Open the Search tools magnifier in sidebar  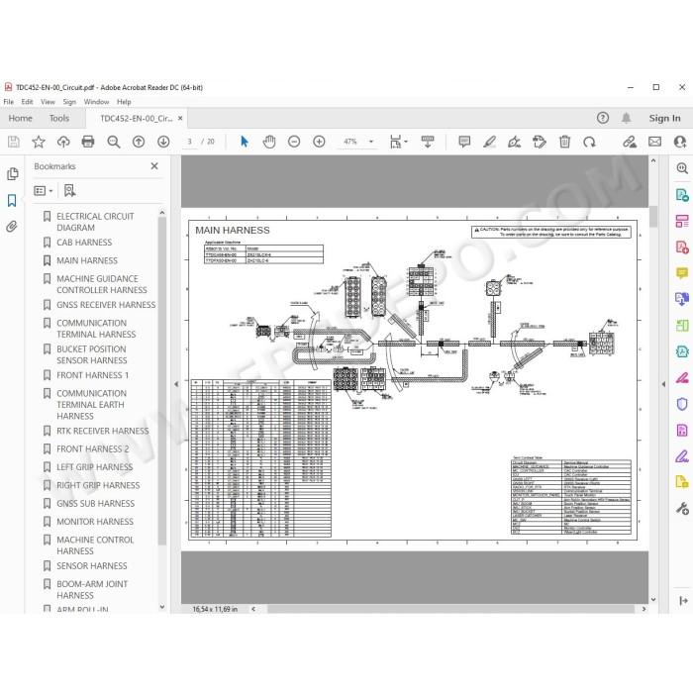pos(682,168)
